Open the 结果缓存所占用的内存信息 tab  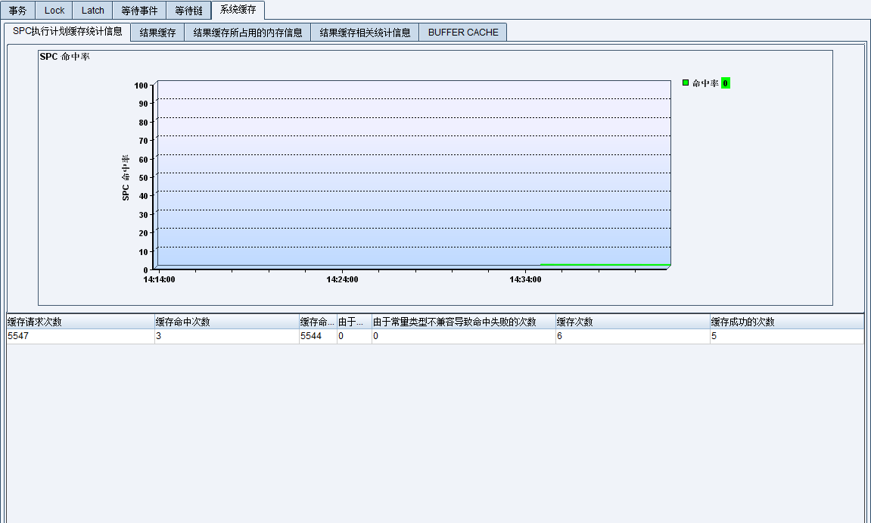tap(247, 33)
